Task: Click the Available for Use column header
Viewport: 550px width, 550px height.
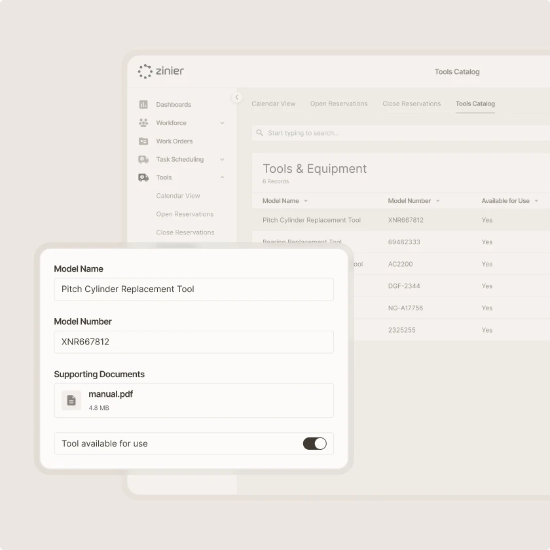Action: (505, 201)
